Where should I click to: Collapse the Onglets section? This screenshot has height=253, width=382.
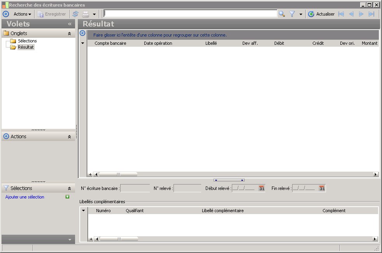pyautogui.click(x=69, y=33)
